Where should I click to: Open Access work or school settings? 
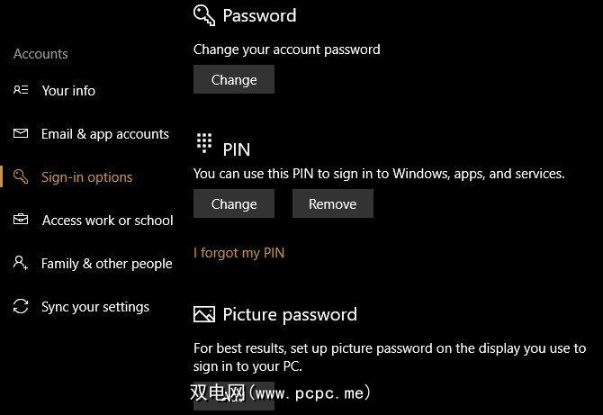coord(107,221)
